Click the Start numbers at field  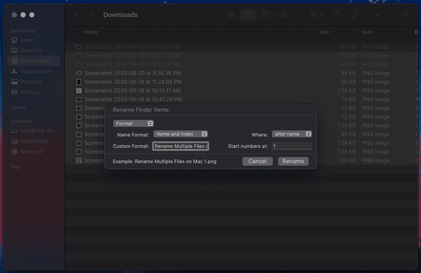tap(292, 146)
